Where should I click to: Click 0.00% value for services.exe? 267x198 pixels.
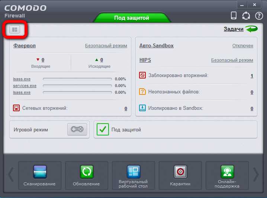[120, 86]
